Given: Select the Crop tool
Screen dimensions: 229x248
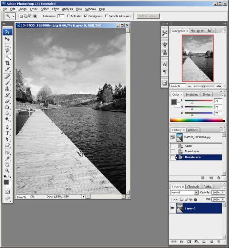Looking at the screenshot, I should (x=7, y=63).
